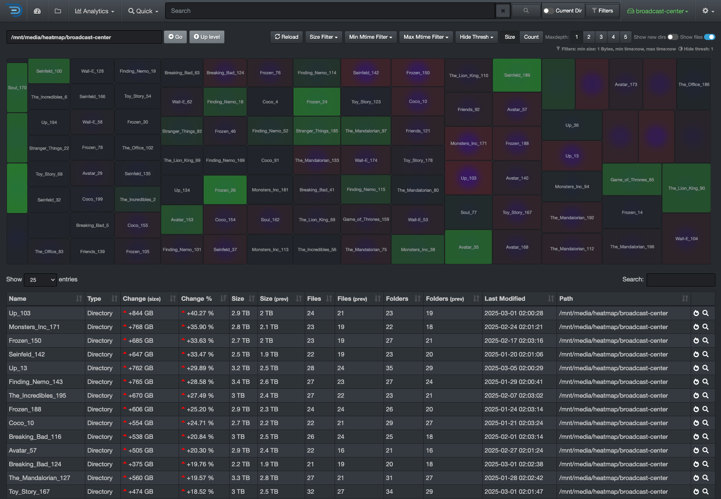
Task: Click the fire icon in Up_103 row
Action: click(696, 313)
